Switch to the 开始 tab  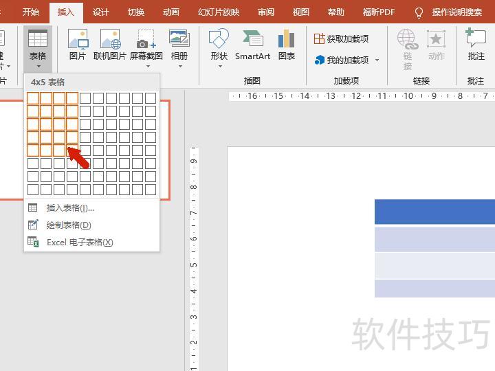click(x=31, y=12)
